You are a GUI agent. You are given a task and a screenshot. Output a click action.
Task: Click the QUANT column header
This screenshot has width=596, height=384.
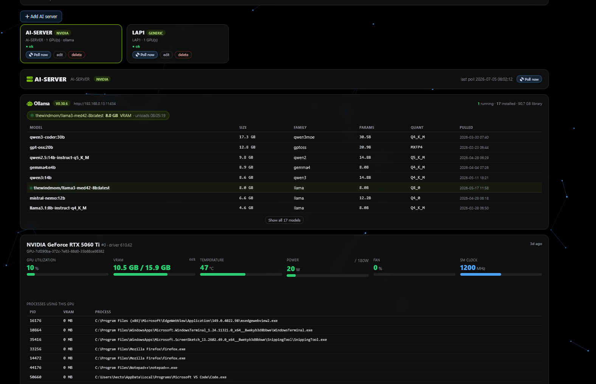(417, 128)
